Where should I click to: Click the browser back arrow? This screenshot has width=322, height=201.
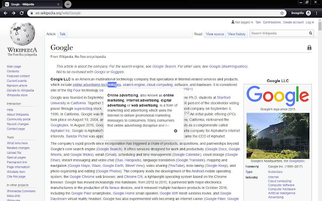point(5,13)
